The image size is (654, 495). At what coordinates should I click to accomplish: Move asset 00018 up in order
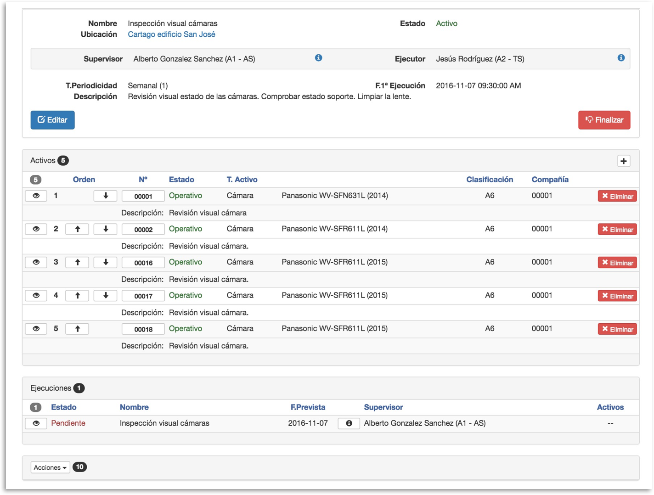click(x=77, y=329)
